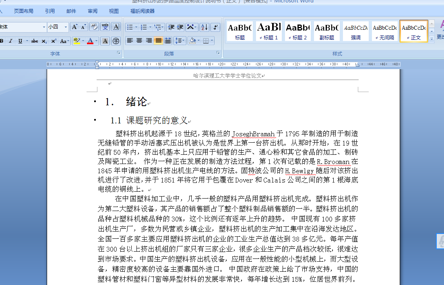This screenshot has width=444, height=285.
Task: Open the font color dropdown arrow
Action: pos(96,41)
